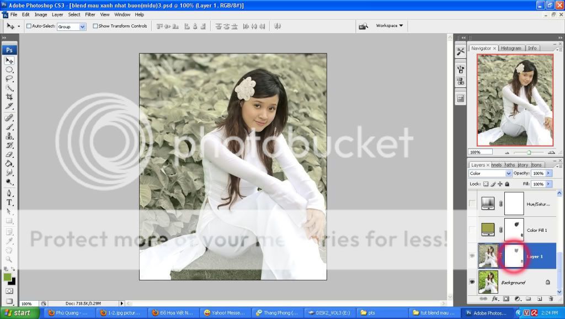The height and width of the screenshot is (319, 565).
Task: Select the Move tool in the toolbox
Action: pyautogui.click(x=9, y=61)
